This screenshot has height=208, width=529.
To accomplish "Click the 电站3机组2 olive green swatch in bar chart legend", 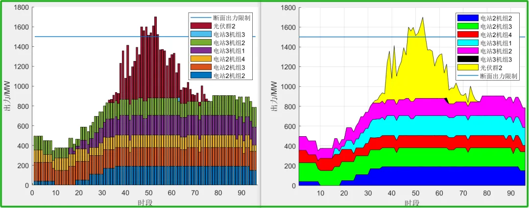I will [x=200, y=42].
